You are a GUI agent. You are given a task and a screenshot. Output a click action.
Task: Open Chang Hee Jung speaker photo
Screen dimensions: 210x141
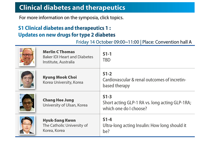pyautogui.click(x=27, y=102)
